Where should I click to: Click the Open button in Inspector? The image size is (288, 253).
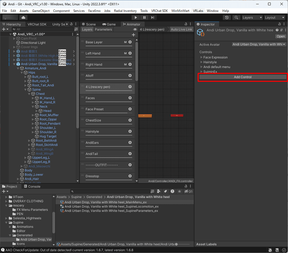pos(280,36)
